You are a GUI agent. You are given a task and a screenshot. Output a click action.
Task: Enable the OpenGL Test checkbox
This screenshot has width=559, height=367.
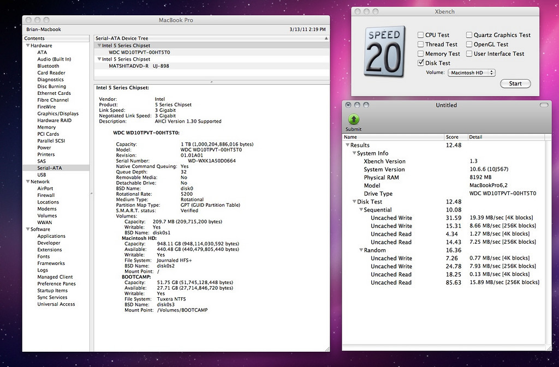tap(469, 44)
